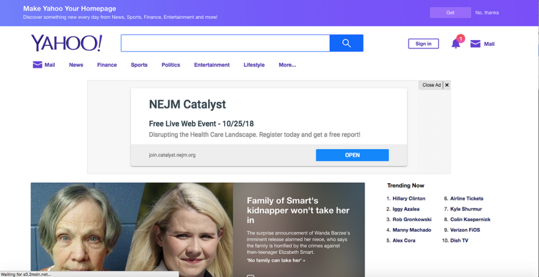Select trending topic Iggy Azalea
This screenshot has height=277, width=539.
click(406, 209)
